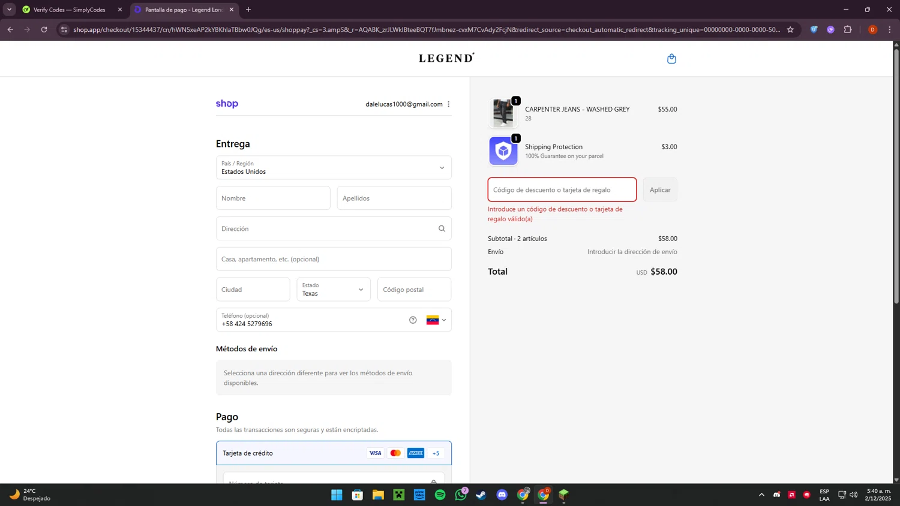
Task: Click the Aplicar discount button
Action: [x=660, y=189]
